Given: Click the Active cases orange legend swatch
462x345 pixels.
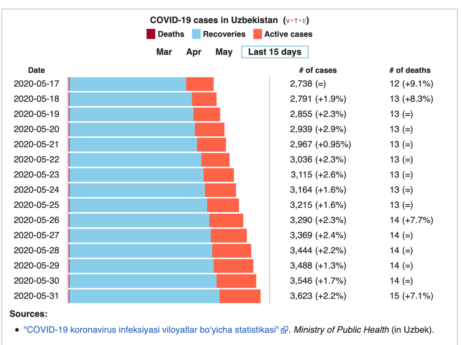Looking at the screenshot, I should (x=257, y=34).
